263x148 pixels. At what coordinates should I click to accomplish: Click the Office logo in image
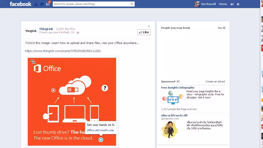[47, 69]
